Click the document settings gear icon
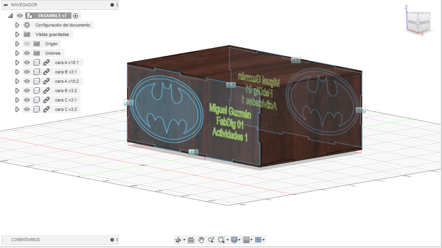This screenshot has width=442, height=248. click(27, 25)
